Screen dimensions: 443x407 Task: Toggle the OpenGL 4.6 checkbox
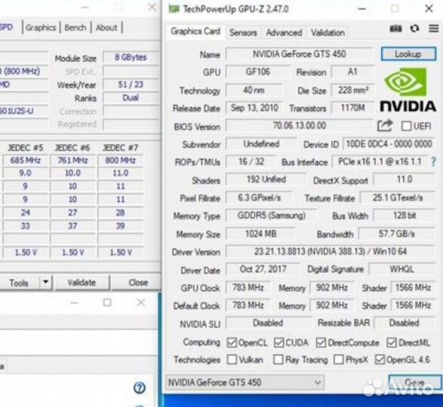(380, 360)
